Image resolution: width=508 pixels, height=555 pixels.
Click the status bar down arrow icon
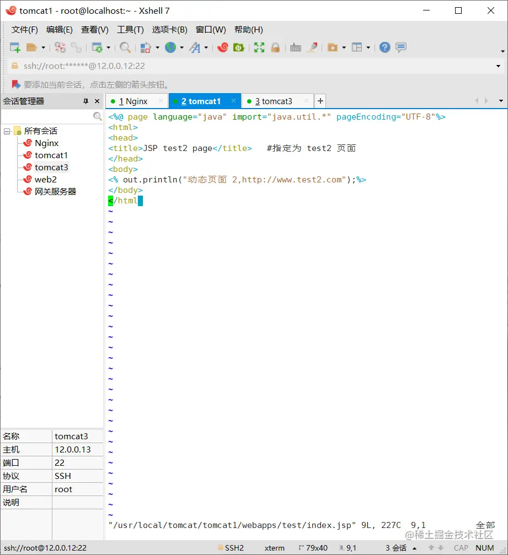pos(441,548)
